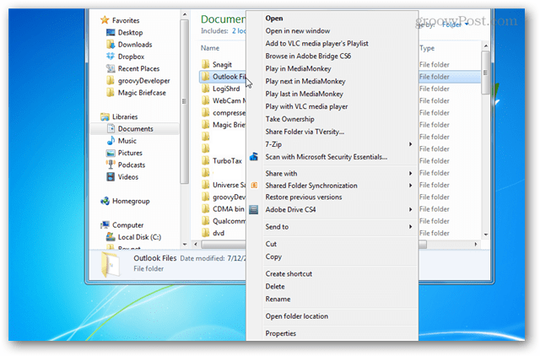Click the navigation pane scroll-up arrow
The width and height of the screenshot is (540, 356).
(x=185, y=14)
